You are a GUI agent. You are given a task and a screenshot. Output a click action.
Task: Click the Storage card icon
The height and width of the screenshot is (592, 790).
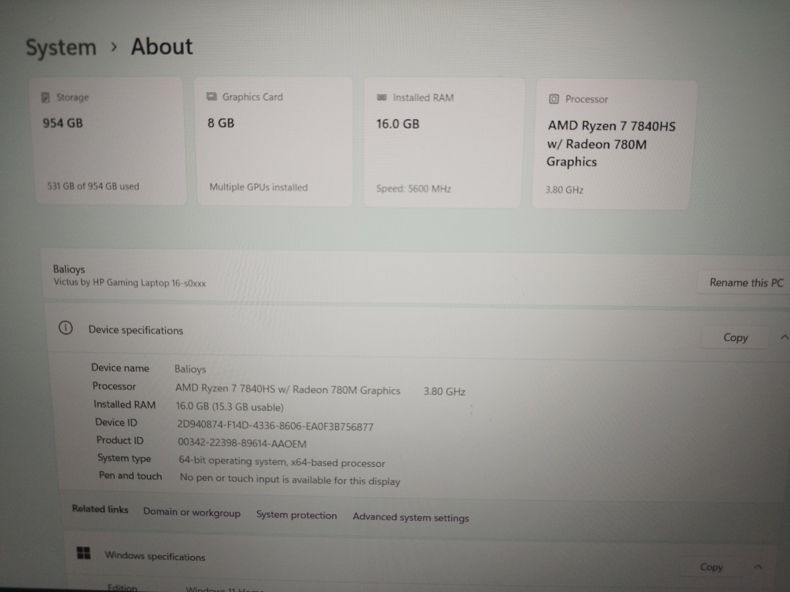(x=46, y=97)
